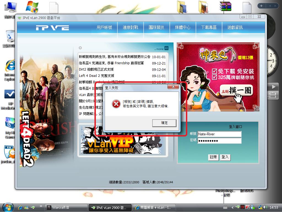Viewport: 282px width, 212px height.
Task: Launch Internet Explorer from quick launch bar
Action: click(20, 208)
